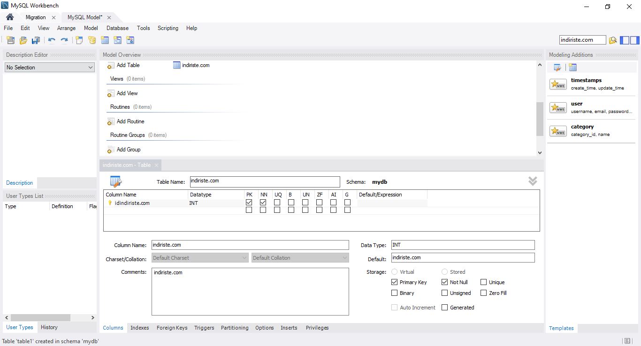Create a new table from toolbar
Viewport: 641px width, 346px height.
105,40
